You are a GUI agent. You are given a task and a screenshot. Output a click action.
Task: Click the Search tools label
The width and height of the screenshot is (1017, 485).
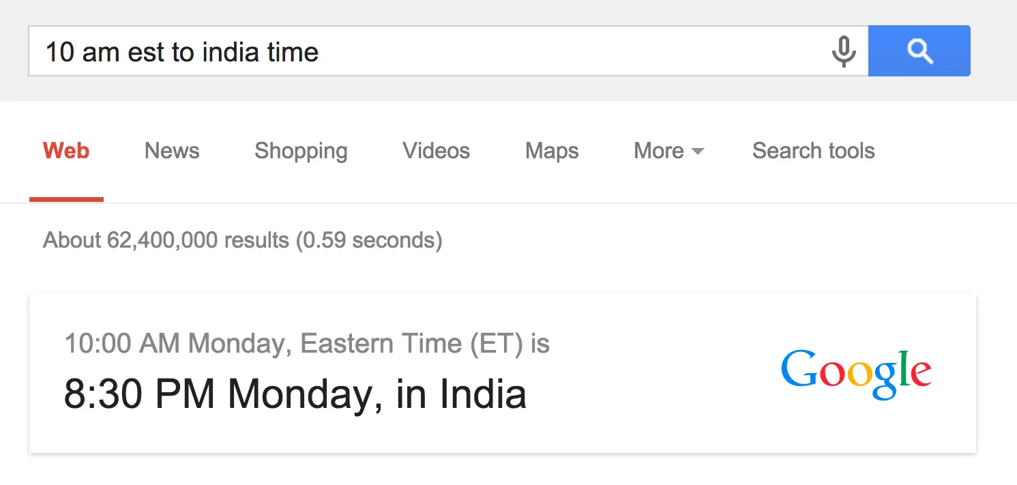[813, 151]
